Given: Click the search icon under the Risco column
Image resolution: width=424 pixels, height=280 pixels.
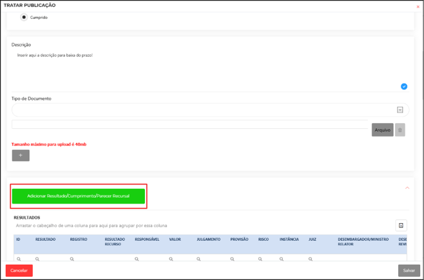Looking at the screenshot, I should (x=261, y=259).
